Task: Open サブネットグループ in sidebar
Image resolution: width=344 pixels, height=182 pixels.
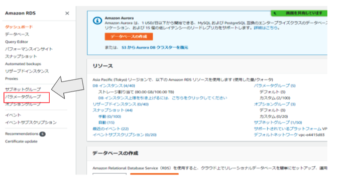Action: coord(23,89)
